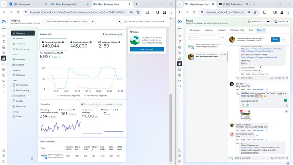Open www.lazada.com.ph link preview
This screenshot has width=293, height=165.
(x=250, y=69)
